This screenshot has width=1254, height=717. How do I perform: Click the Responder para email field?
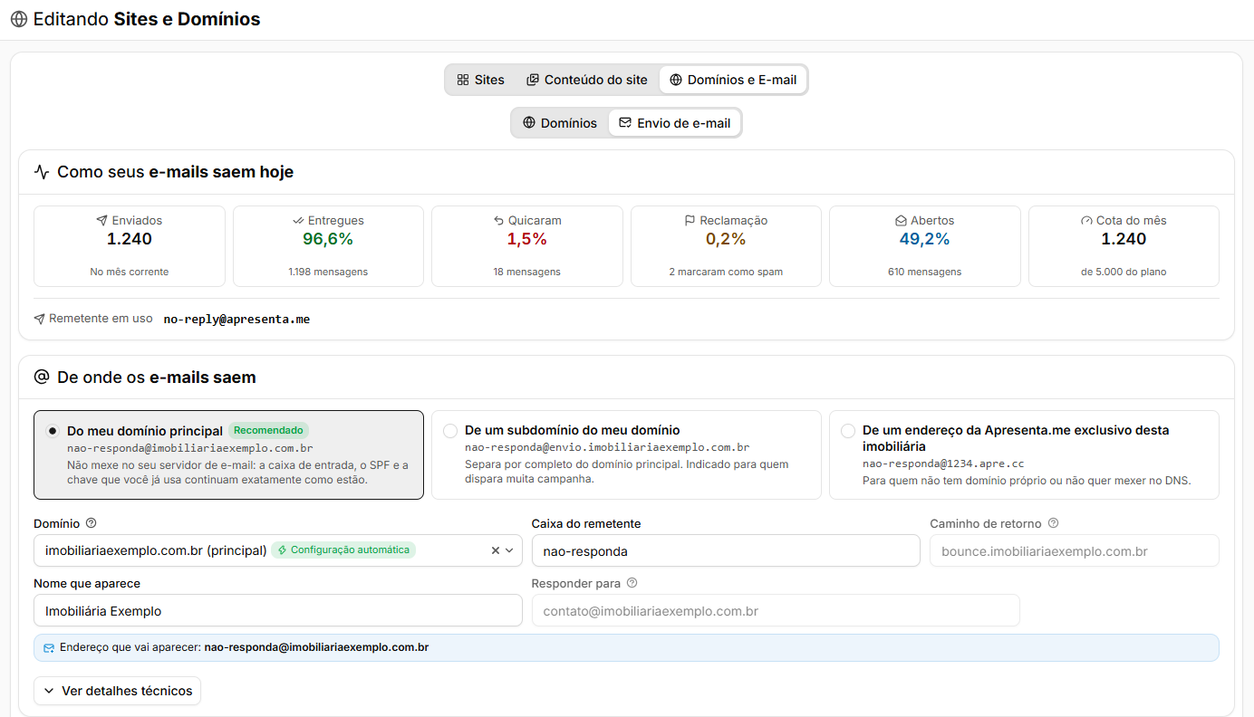776,610
